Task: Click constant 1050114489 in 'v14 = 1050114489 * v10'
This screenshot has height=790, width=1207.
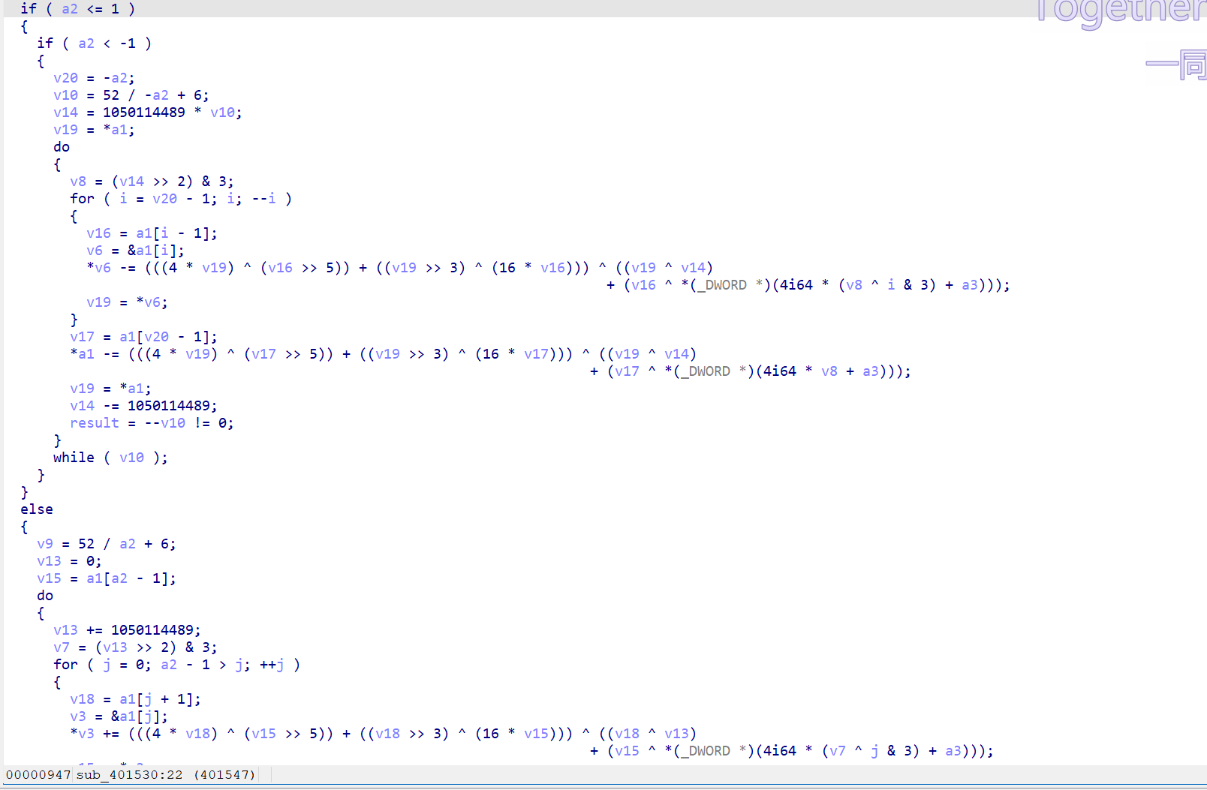Action: pos(143,113)
